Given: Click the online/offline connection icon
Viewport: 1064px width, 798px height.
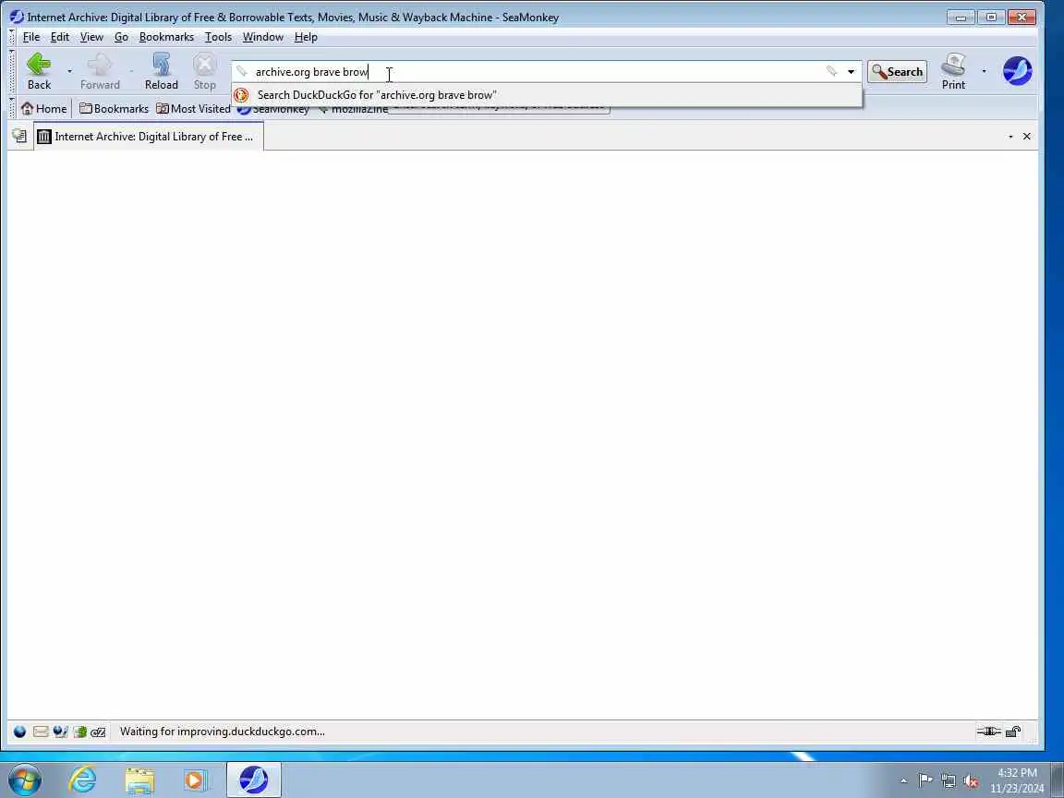Looking at the screenshot, I should coord(988,731).
